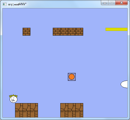The height and width of the screenshot is (120, 130).
Task: Minimize the game window
Action: (x=105, y=3)
